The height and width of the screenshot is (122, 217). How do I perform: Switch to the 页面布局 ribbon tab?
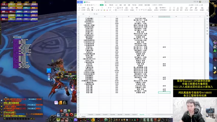point(111,5)
